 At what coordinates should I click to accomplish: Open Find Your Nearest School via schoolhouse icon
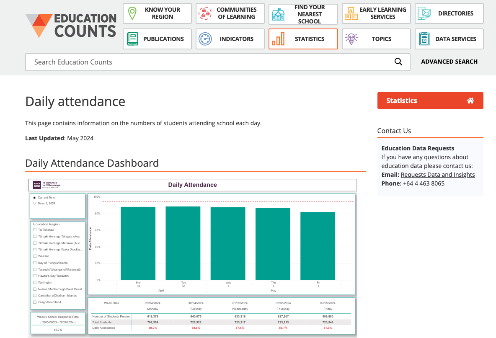pos(277,14)
